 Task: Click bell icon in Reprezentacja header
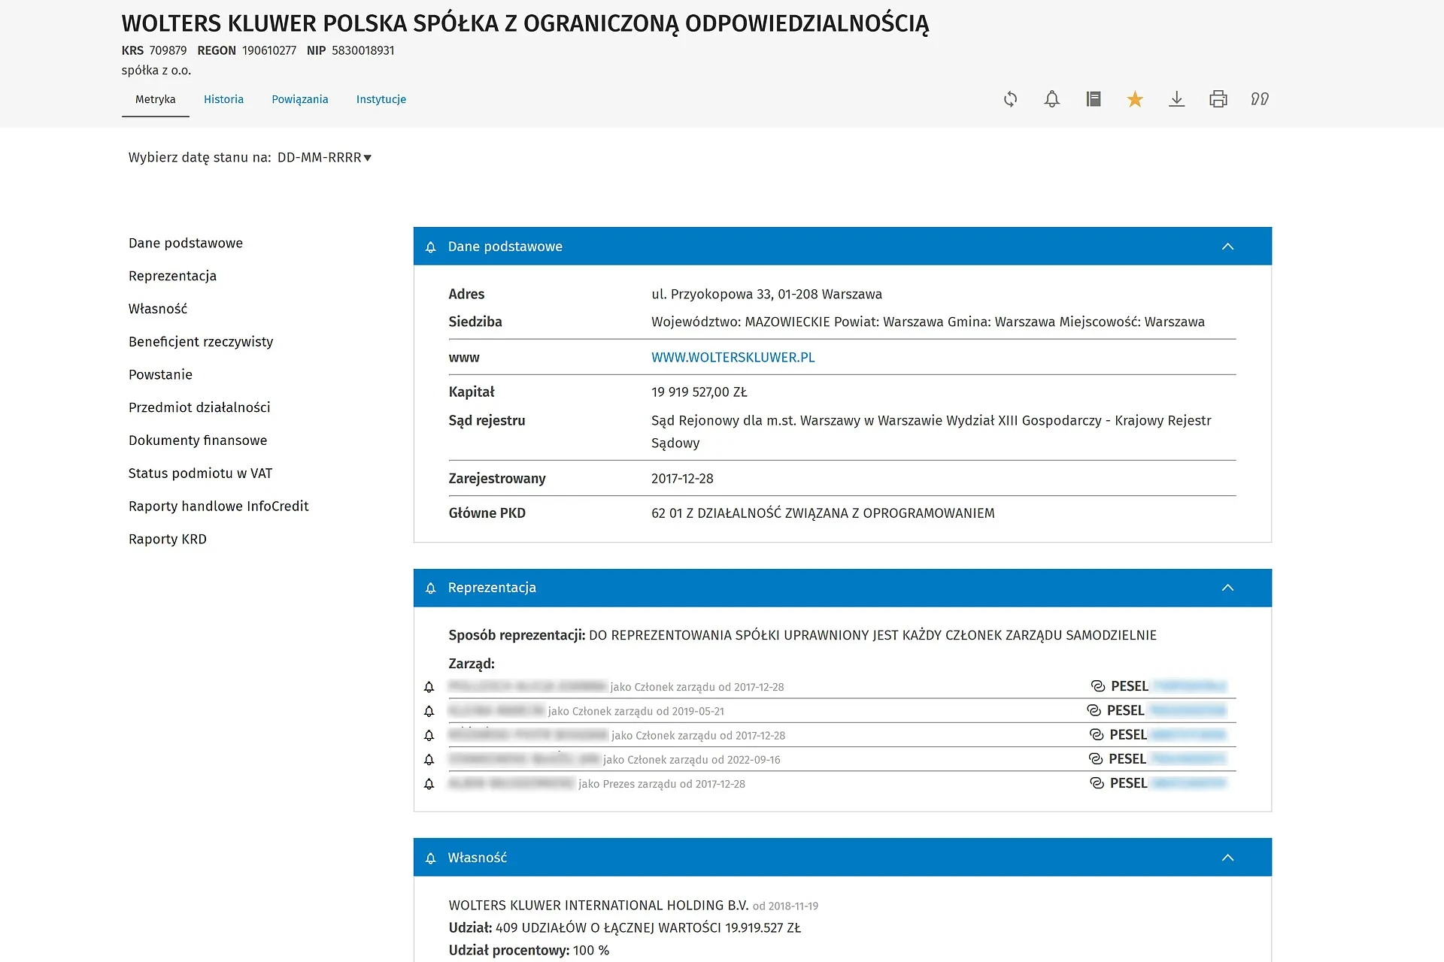pos(431,588)
